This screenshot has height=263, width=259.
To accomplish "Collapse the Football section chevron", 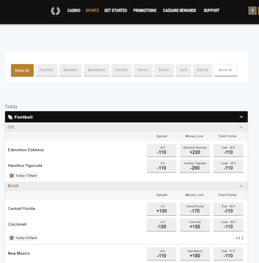I will click(x=241, y=117).
